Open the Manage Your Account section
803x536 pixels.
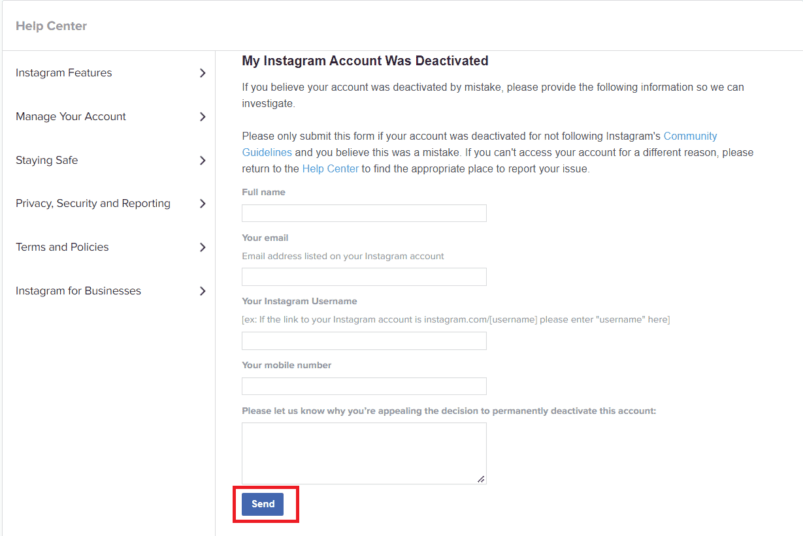coord(71,117)
